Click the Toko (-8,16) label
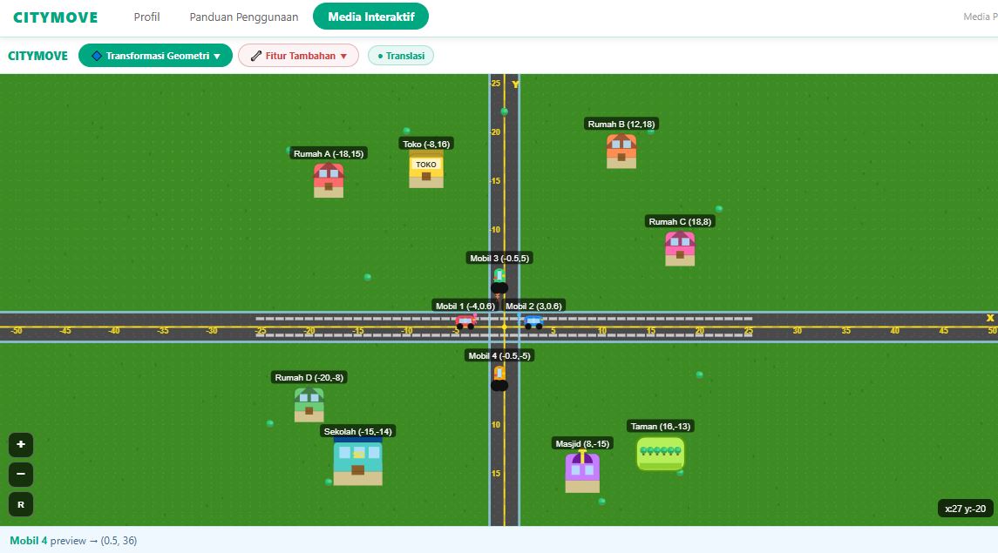 coord(426,145)
